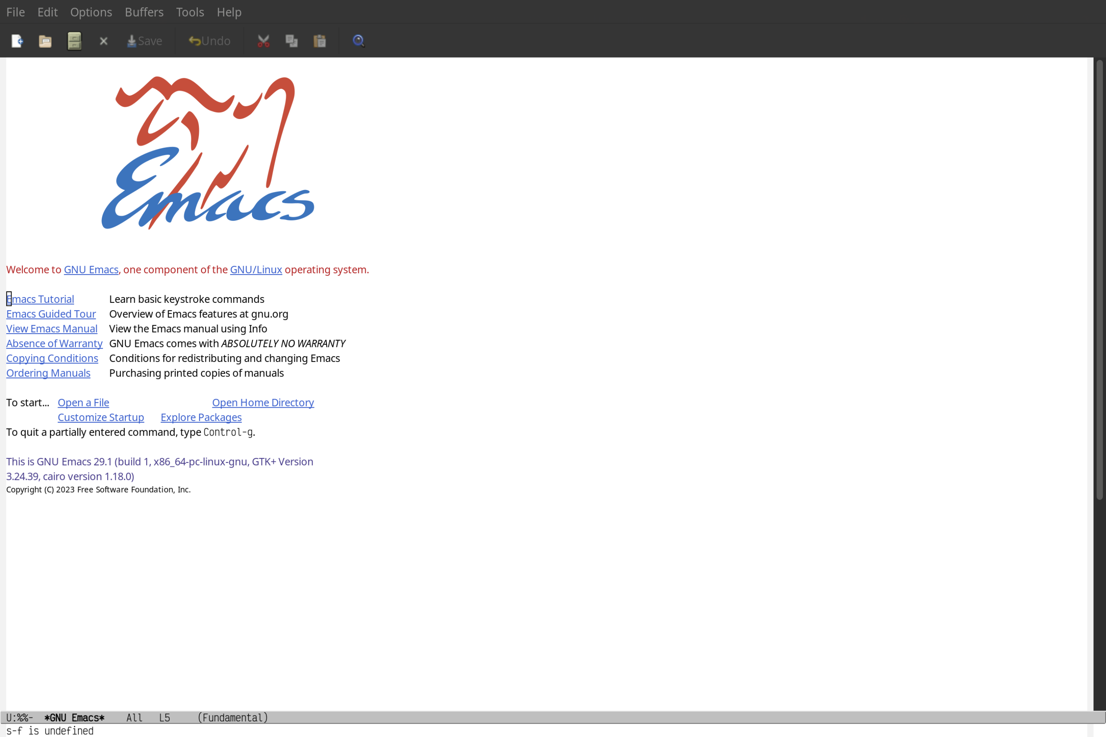Open a file using the folder icon
The height and width of the screenshot is (737, 1106).
(45, 40)
